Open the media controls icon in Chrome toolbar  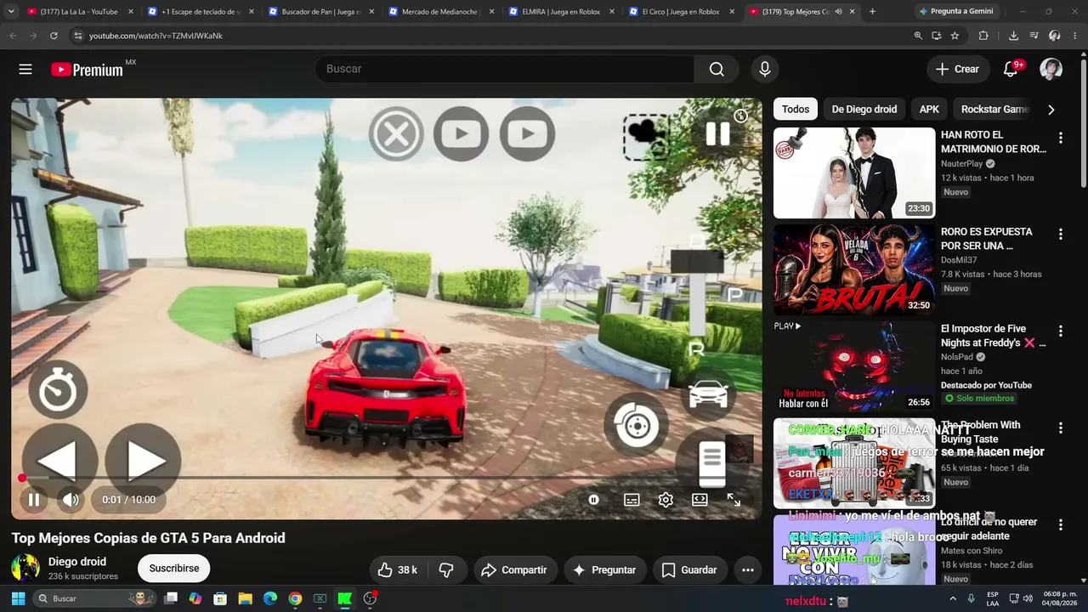pyautogui.click(x=1034, y=36)
